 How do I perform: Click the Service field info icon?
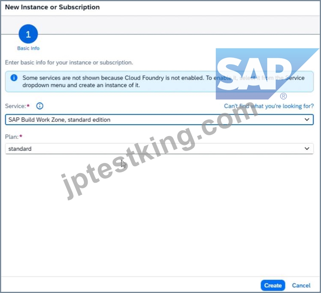40,106
